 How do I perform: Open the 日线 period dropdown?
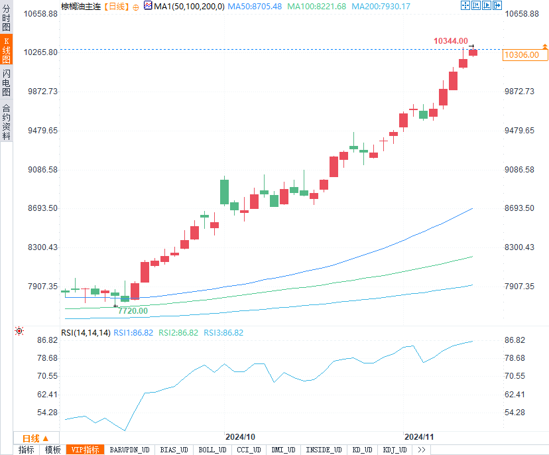click(x=36, y=438)
